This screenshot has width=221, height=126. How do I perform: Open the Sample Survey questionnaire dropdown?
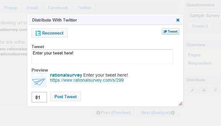(204, 16)
